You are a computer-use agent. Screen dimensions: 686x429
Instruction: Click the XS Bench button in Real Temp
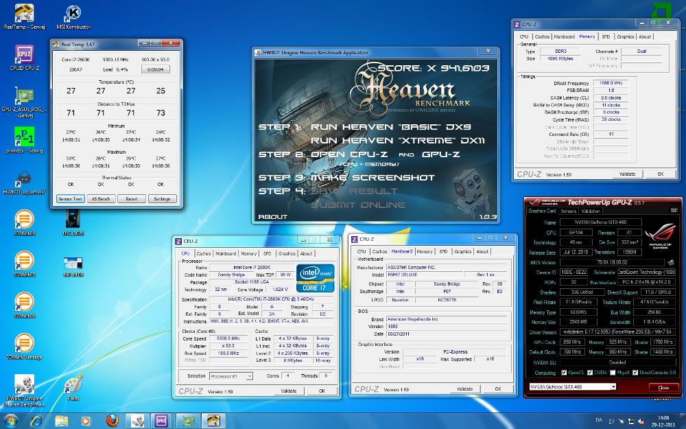coord(101,199)
